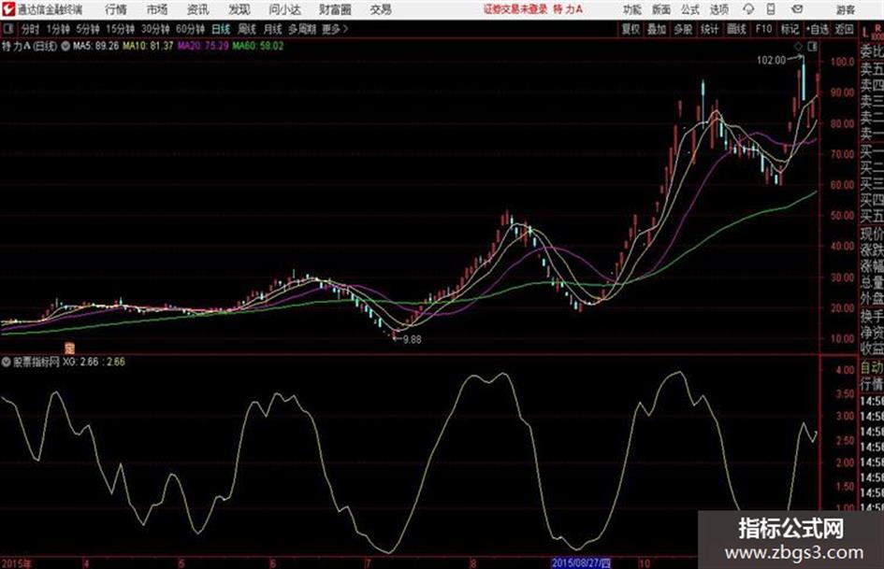Open the 公式 menu
Viewport: 884px width, 569px height.
pos(690,9)
